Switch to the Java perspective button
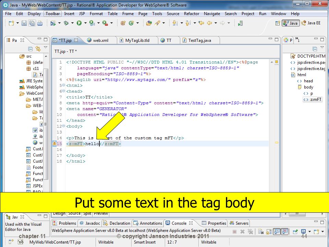This screenshot has height=247, width=329. coord(291,23)
